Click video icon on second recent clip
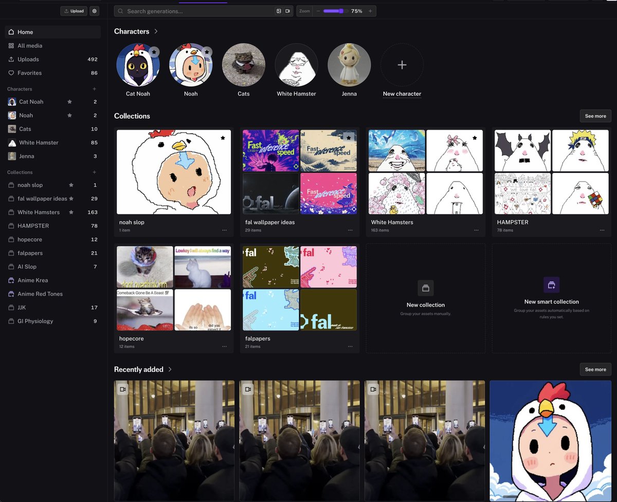The width and height of the screenshot is (617, 502). (x=248, y=389)
